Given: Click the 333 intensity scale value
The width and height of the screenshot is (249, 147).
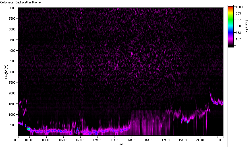Looking at the screenshot, I should coord(238,33).
